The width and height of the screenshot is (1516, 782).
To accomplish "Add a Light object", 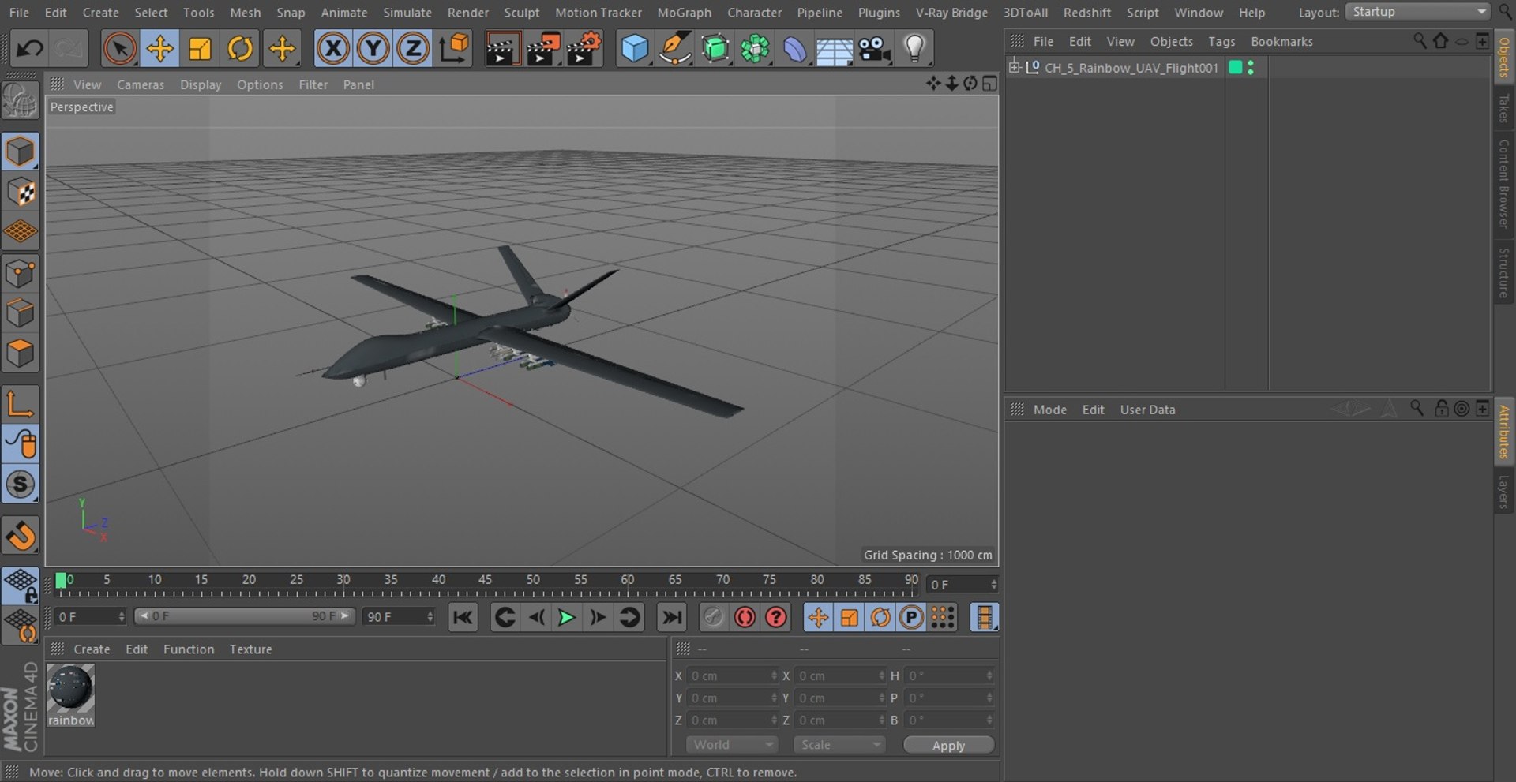I will 914,49.
